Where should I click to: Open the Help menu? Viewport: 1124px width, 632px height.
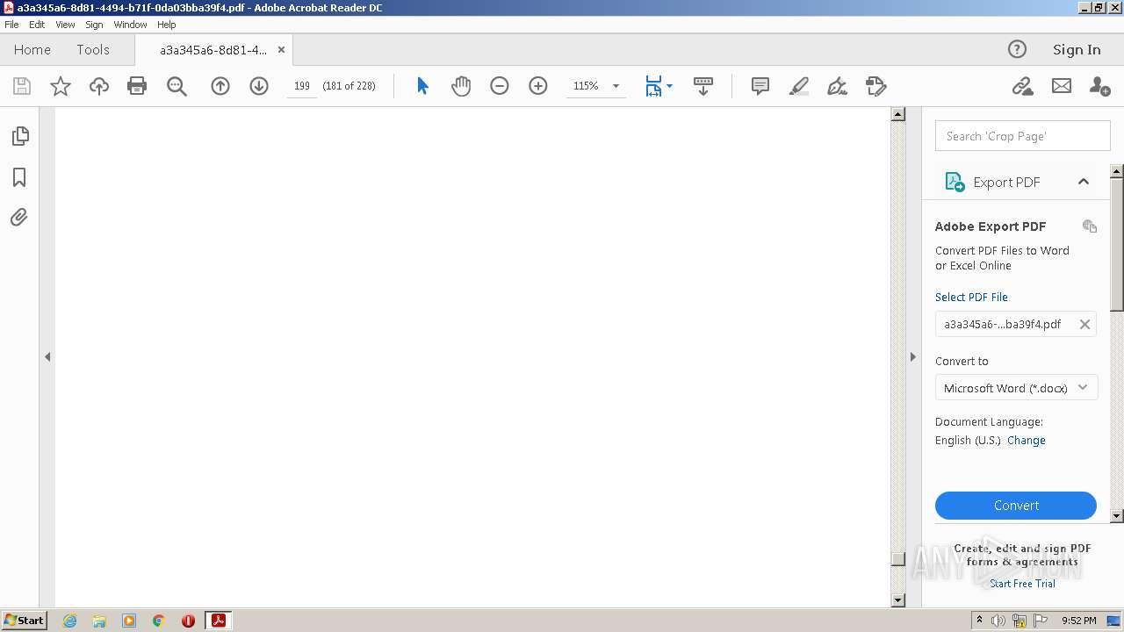(167, 25)
